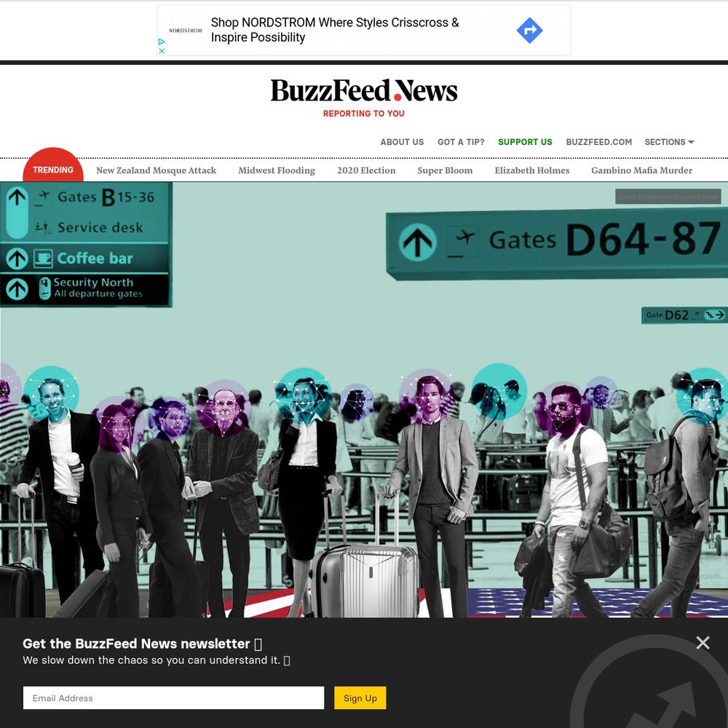
Task: Click the Nordstrom logo in ad
Action: pos(185,31)
